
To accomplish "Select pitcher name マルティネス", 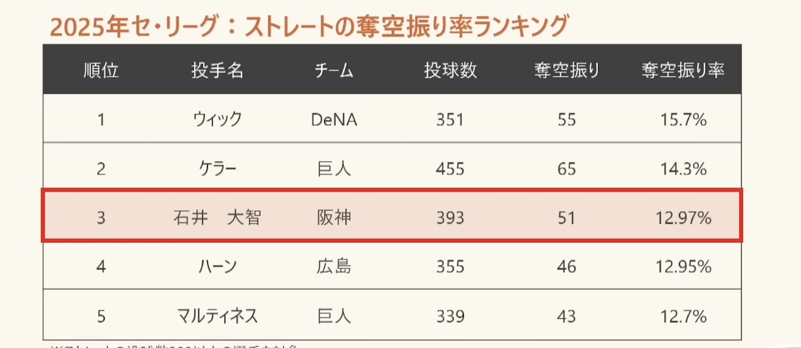I will [217, 316].
